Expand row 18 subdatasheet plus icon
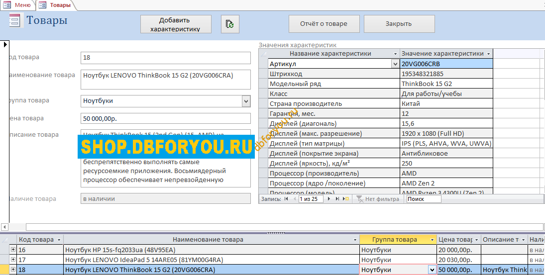The width and height of the screenshot is (545, 275). coord(13,270)
